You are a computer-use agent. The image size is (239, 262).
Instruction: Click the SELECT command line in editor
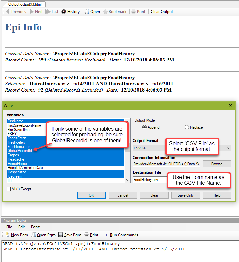pyautogui.click(x=94, y=249)
